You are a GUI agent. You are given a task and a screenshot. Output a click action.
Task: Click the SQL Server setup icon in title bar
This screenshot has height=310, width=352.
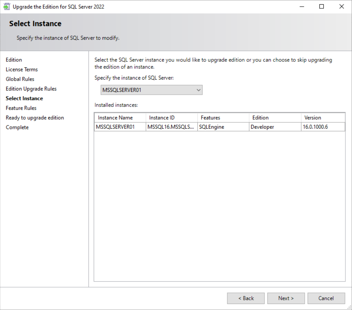pyautogui.click(x=7, y=7)
